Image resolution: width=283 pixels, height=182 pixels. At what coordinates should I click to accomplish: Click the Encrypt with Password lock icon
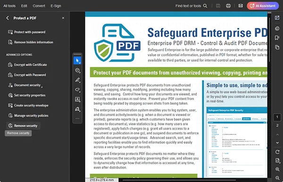click(10, 75)
